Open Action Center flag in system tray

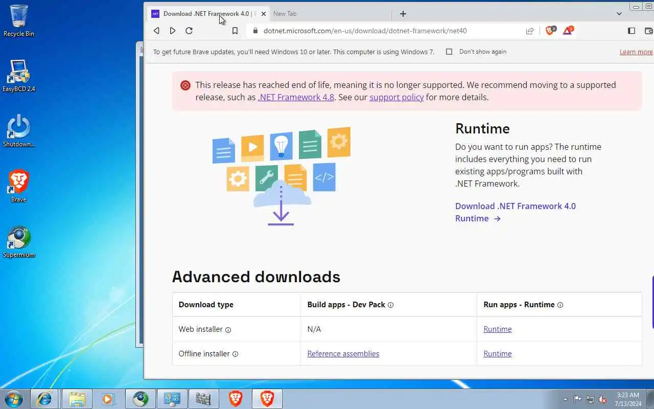(x=578, y=399)
